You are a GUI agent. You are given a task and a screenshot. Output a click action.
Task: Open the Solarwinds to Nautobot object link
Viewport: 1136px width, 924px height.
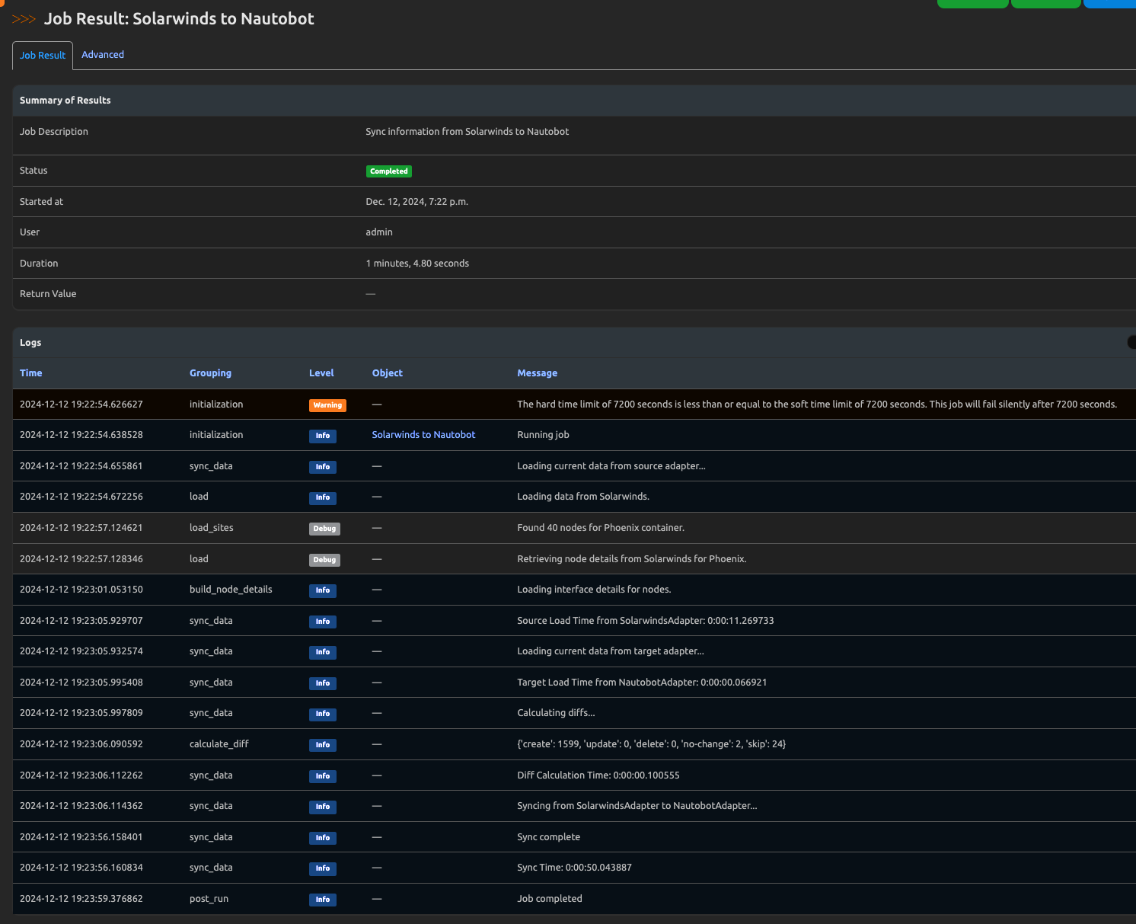423,435
